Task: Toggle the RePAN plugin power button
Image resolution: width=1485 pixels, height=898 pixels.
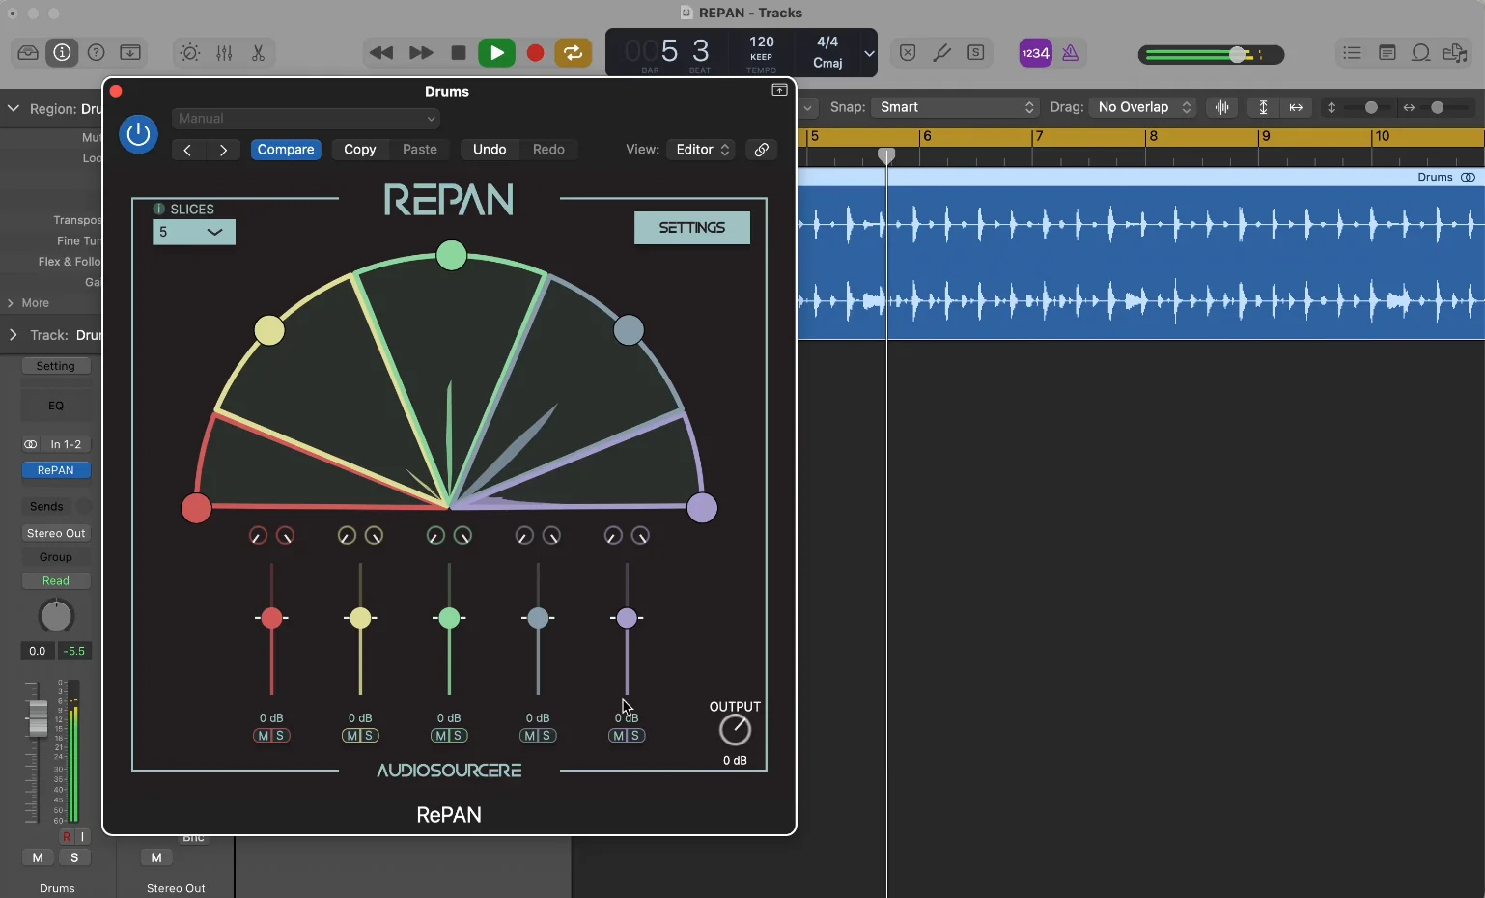Action: coord(138,134)
